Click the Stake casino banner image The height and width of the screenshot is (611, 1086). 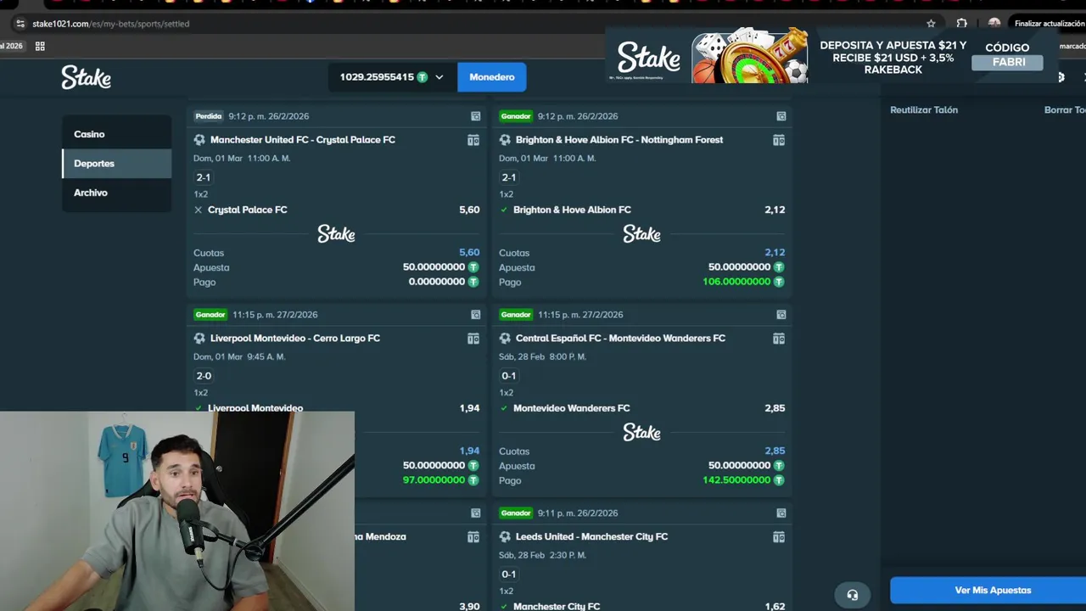pyautogui.click(x=750, y=56)
